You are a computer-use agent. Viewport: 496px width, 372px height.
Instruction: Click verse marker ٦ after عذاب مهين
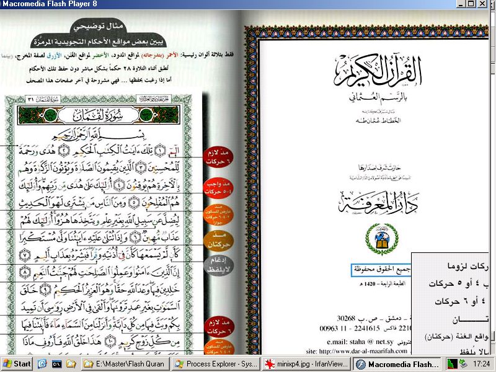(x=135, y=237)
